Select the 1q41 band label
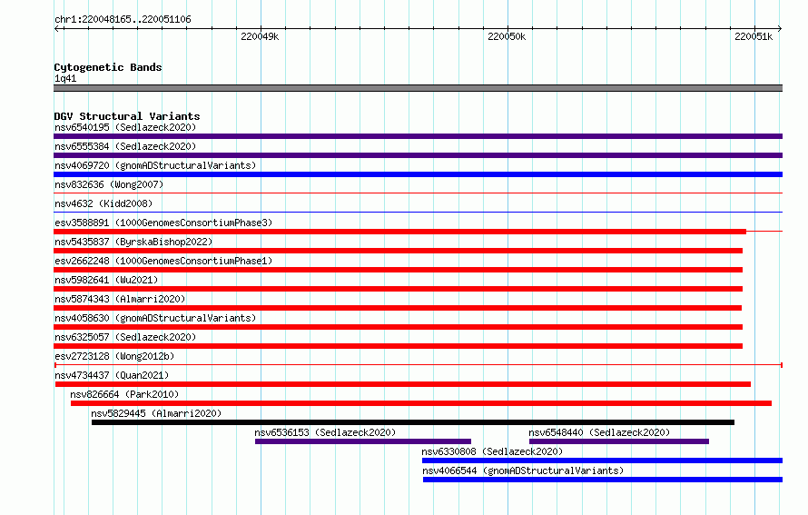Image resolution: width=808 pixels, height=515 pixels. point(65,78)
